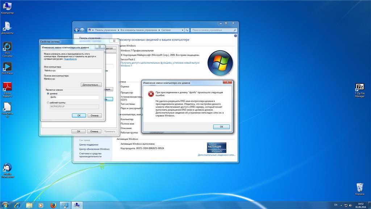Open the Документы desktop shortcut

click(x=7, y=28)
